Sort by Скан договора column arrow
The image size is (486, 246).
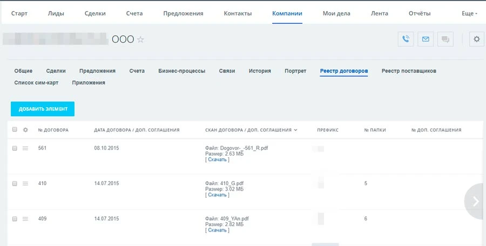coord(295,130)
